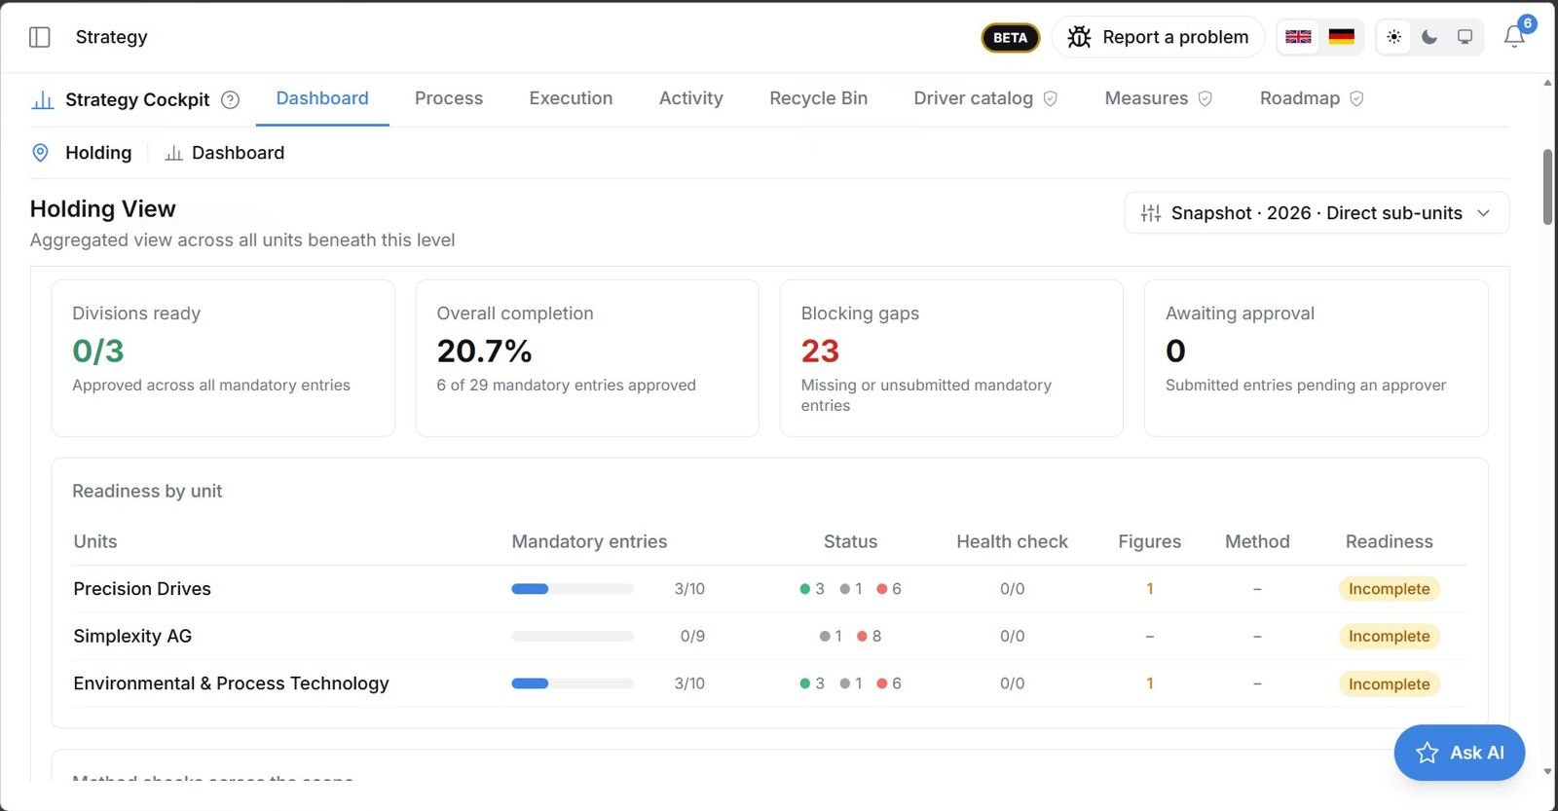Click Incomplete badge for Simplexity AG
This screenshot has width=1558, height=811.
pos(1390,637)
